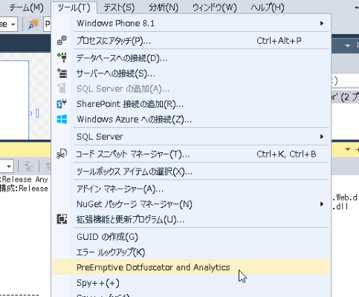This screenshot has height=297, width=359.
Task: Open the ヘルプ(H) menu
Action: coord(268,7)
